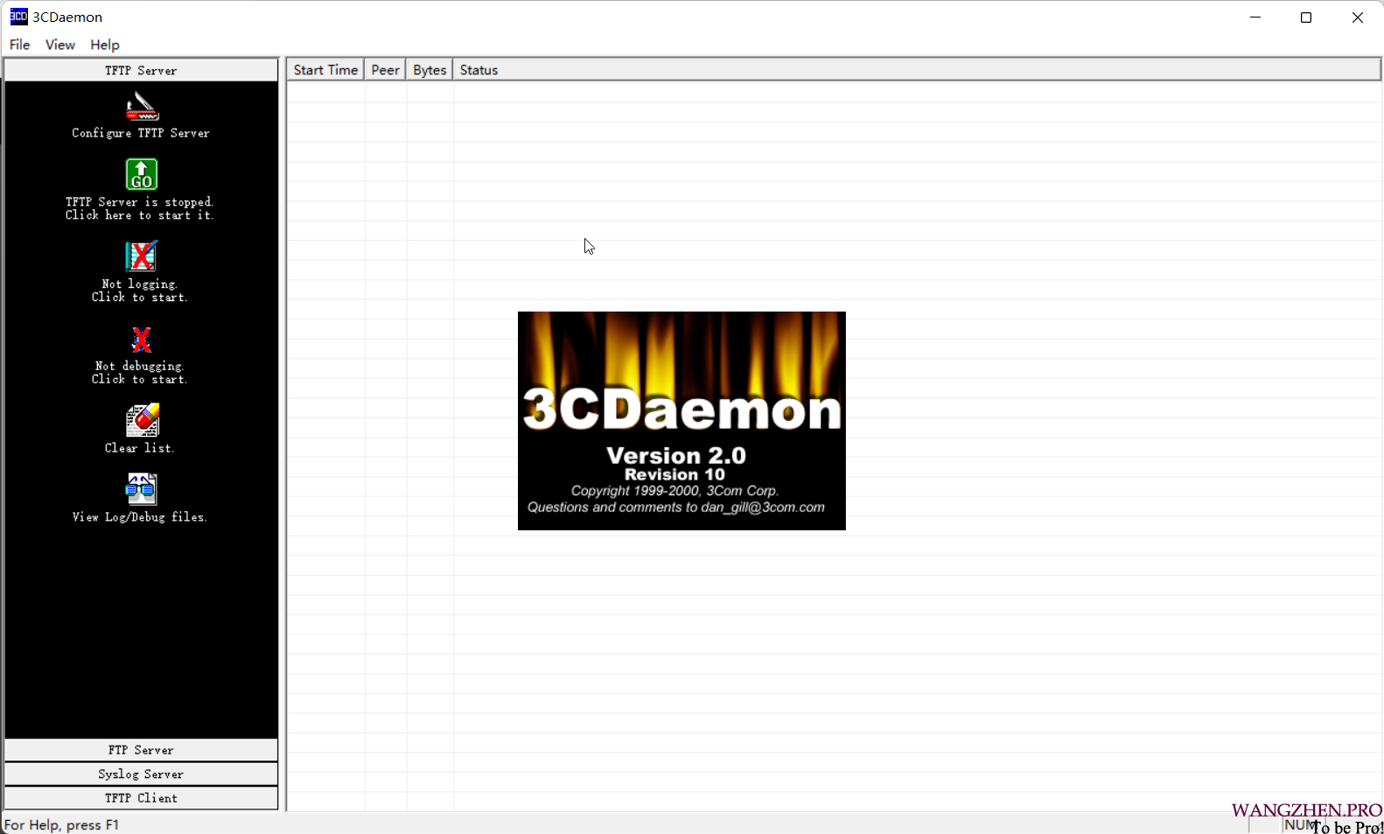
Task: Click 'Configure TFTP Server' label text
Action: tap(141, 133)
